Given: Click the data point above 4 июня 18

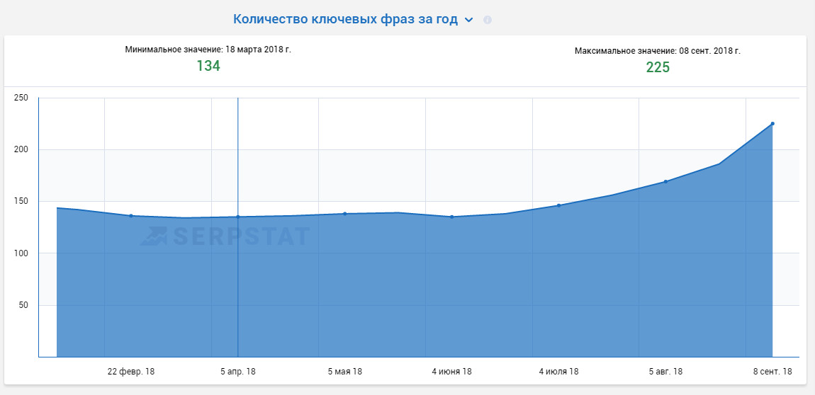Looking at the screenshot, I should (451, 217).
